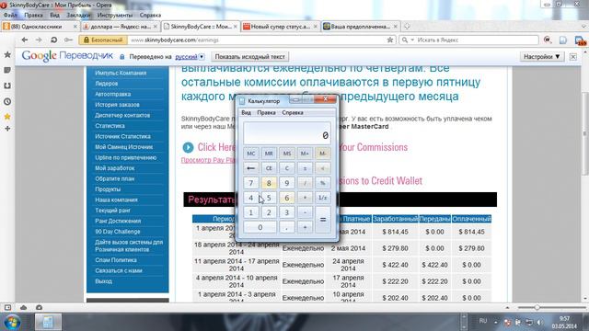Open Статистика in the left menu
Viewport: 589px width, 331px height.
(110, 126)
